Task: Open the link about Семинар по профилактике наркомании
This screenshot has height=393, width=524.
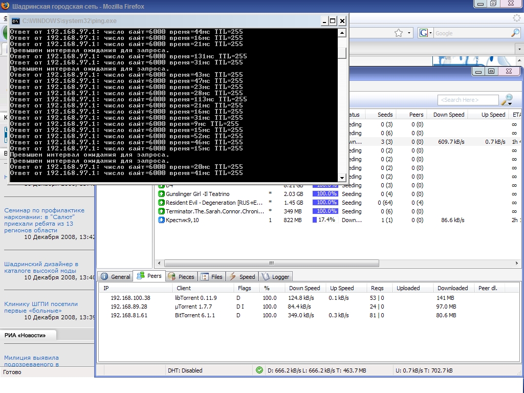Action: [x=44, y=220]
